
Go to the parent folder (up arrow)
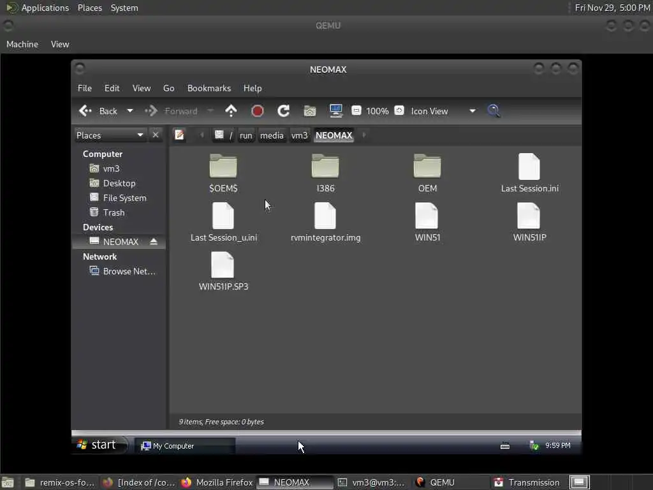(x=231, y=111)
